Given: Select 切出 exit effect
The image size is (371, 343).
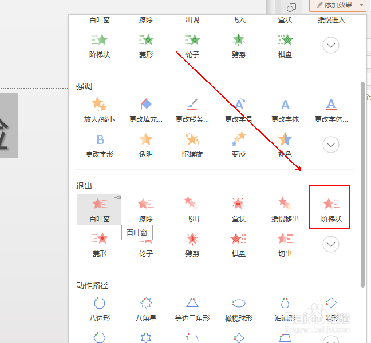Looking at the screenshot, I should (x=285, y=245).
